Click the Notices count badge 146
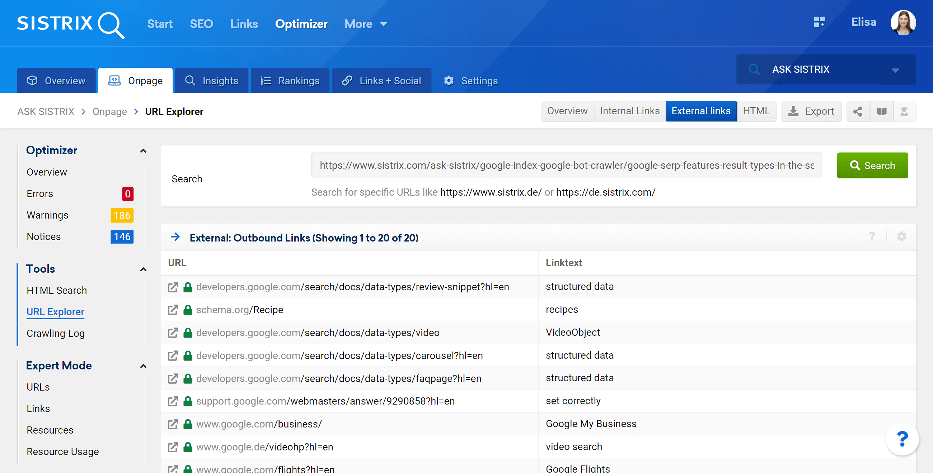Screen dimensions: 933x473 pyautogui.click(x=122, y=237)
